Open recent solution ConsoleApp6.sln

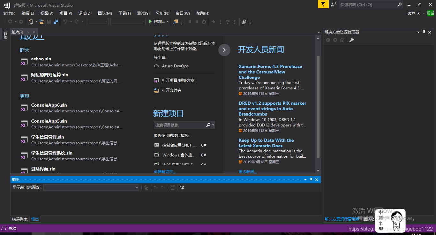(49, 105)
